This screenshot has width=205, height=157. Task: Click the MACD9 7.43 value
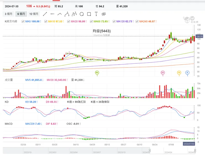(x=34, y=124)
